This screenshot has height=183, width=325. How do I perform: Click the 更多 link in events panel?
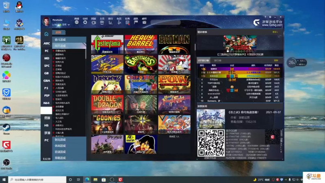(275, 32)
